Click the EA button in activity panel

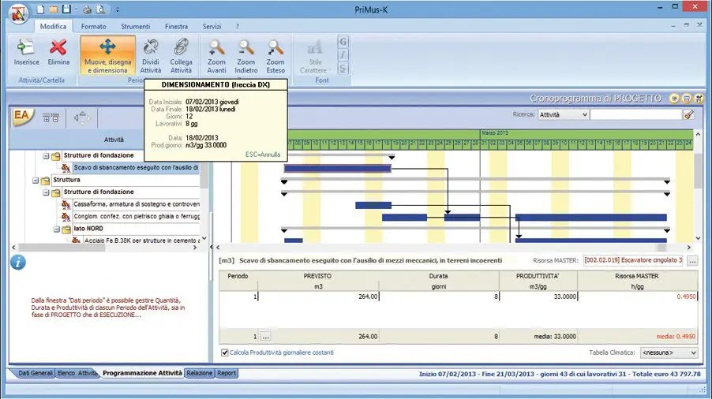22,117
